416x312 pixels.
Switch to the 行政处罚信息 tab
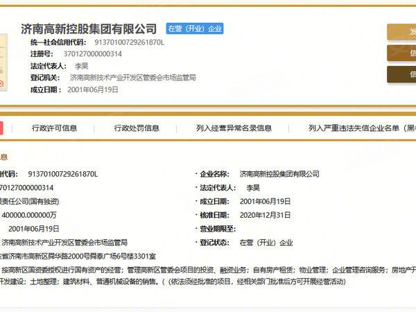pos(137,128)
